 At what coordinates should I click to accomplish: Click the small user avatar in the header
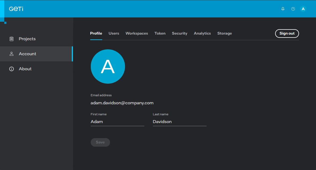point(303,9)
